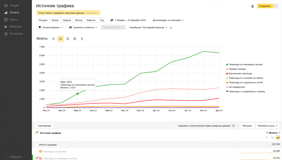The height and width of the screenshot is (160, 282).
Task: Enable hiding statistically unreliable data checkbox
Action: tap(176, 126)
